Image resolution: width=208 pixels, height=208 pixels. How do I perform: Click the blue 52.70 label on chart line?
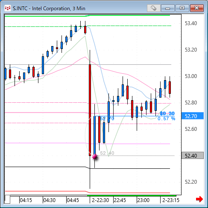click(x=107, y=118)
